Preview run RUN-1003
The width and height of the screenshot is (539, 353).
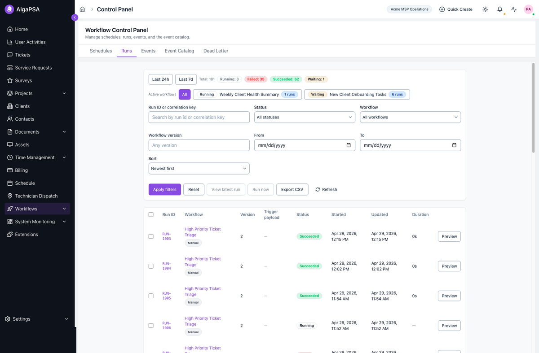[449, 236]
